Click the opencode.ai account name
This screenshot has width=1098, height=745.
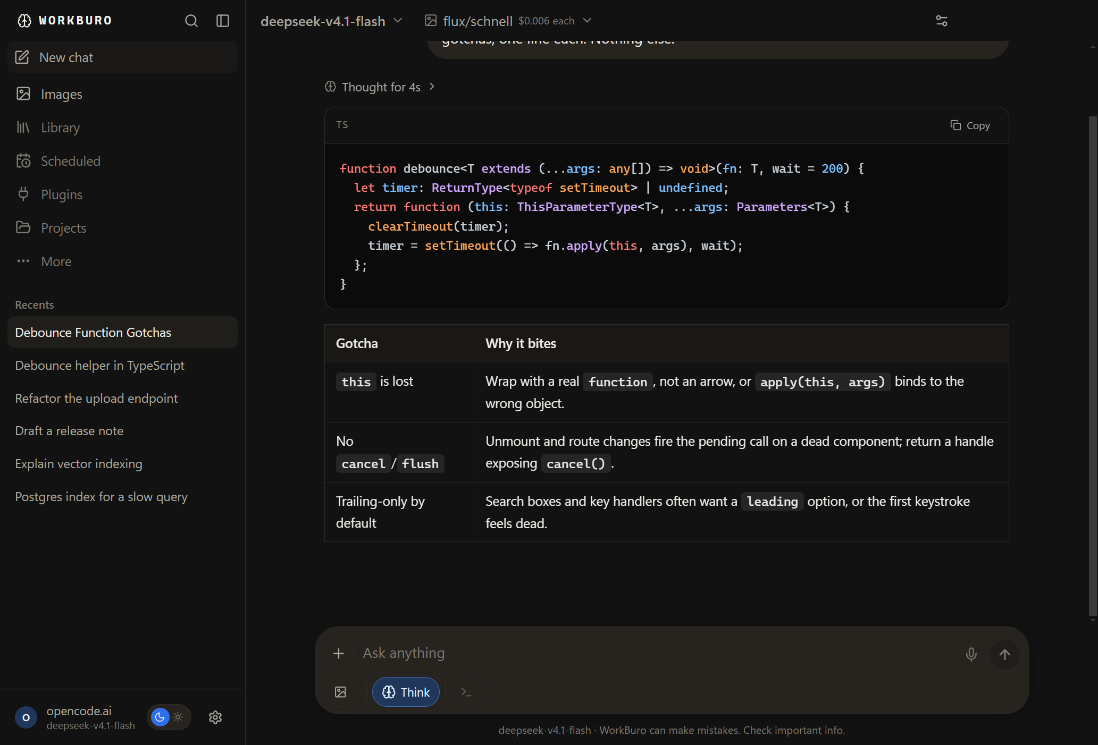point(79,711)
